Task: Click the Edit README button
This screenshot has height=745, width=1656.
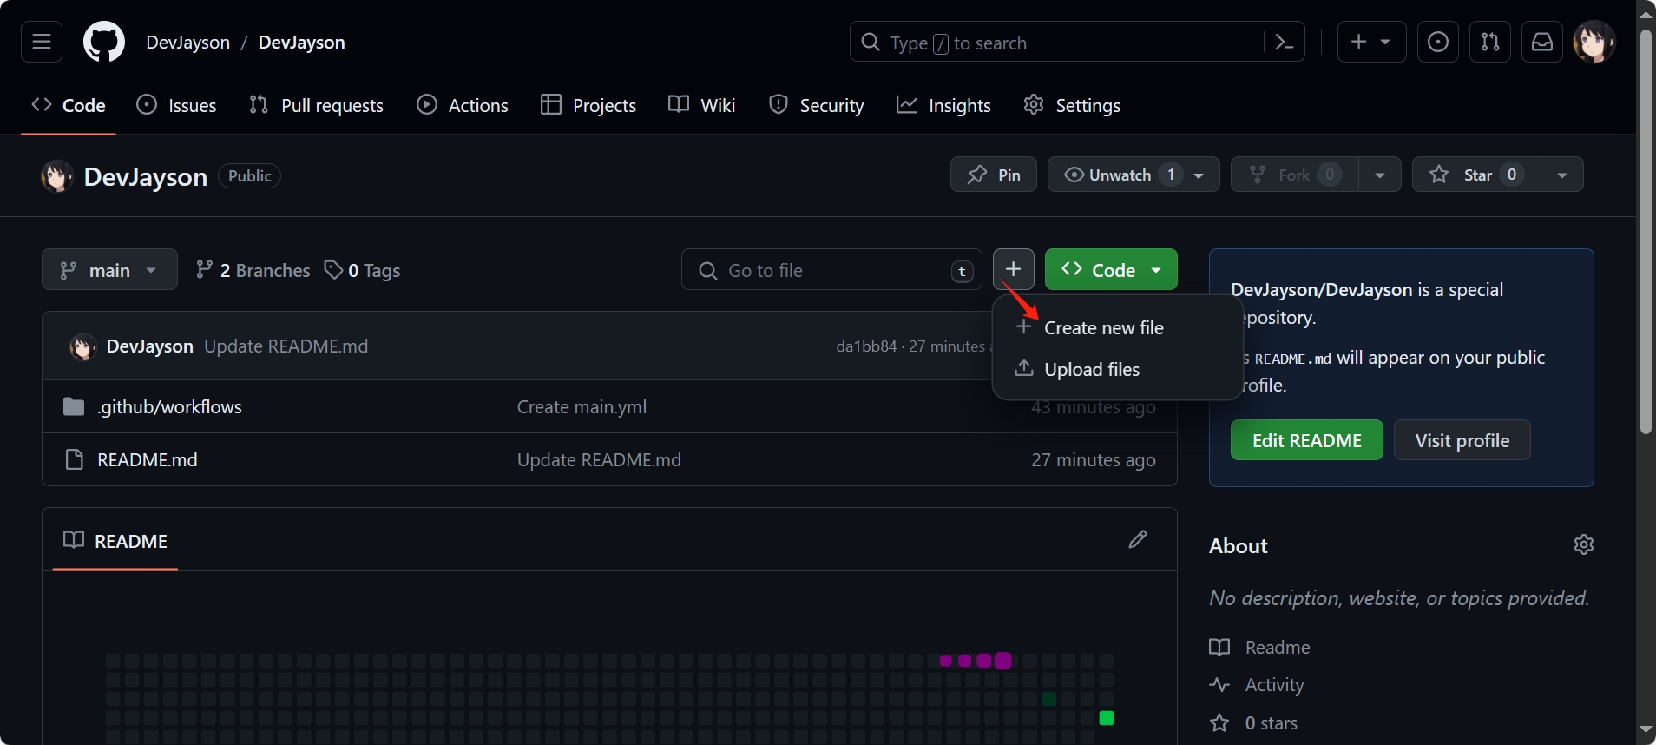Action: pos(1306,440)
